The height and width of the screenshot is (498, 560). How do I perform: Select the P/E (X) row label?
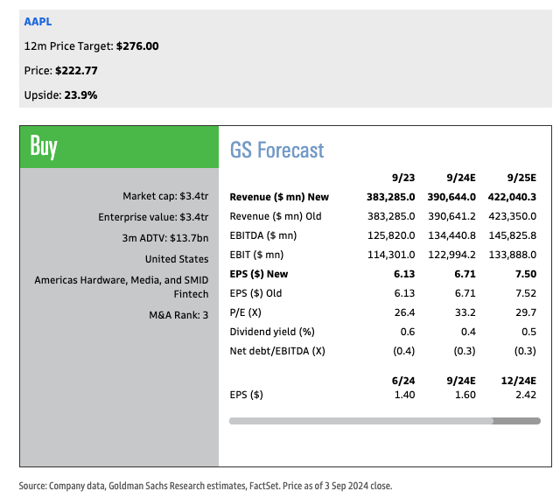(x=246, y=312)
